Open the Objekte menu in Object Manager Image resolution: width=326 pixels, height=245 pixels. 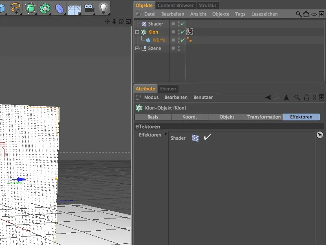click(220, 14)
